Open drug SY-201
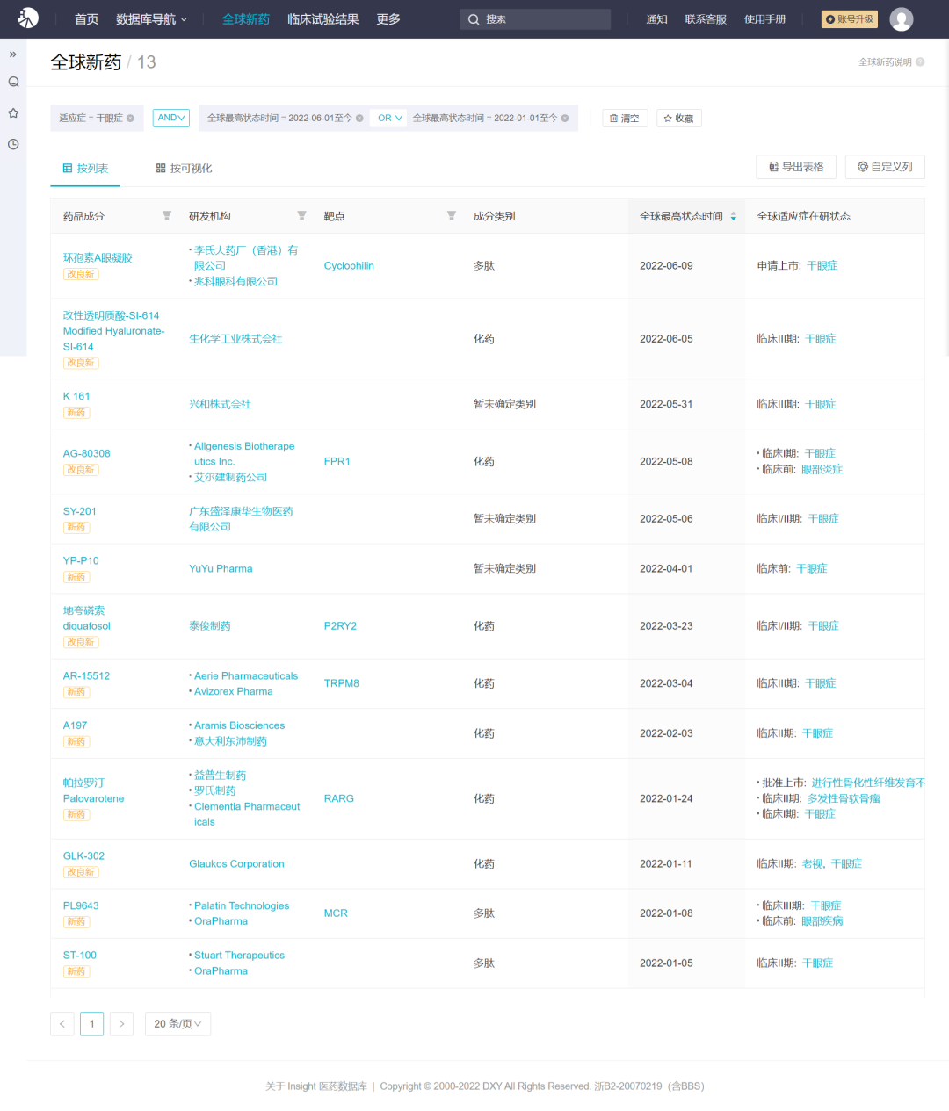Image resolution: width=949 pixels, height=1111 pixels. tap(80, 511)
